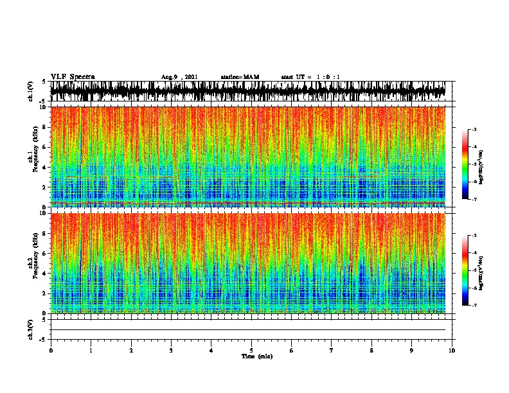Click time axis tick label "0"
The width and height of the screenshot is (509, 393).
(51, 351)
